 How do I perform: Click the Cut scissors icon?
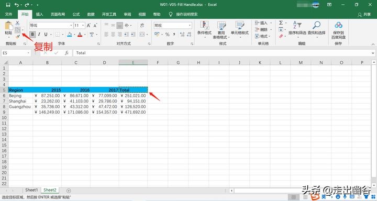[x=18, y=23]
